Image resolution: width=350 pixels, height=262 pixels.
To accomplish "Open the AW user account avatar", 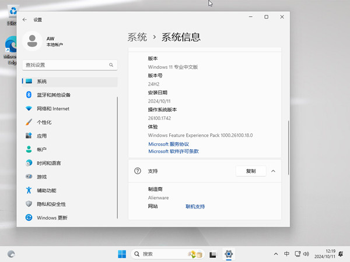I will pos(32,41).
